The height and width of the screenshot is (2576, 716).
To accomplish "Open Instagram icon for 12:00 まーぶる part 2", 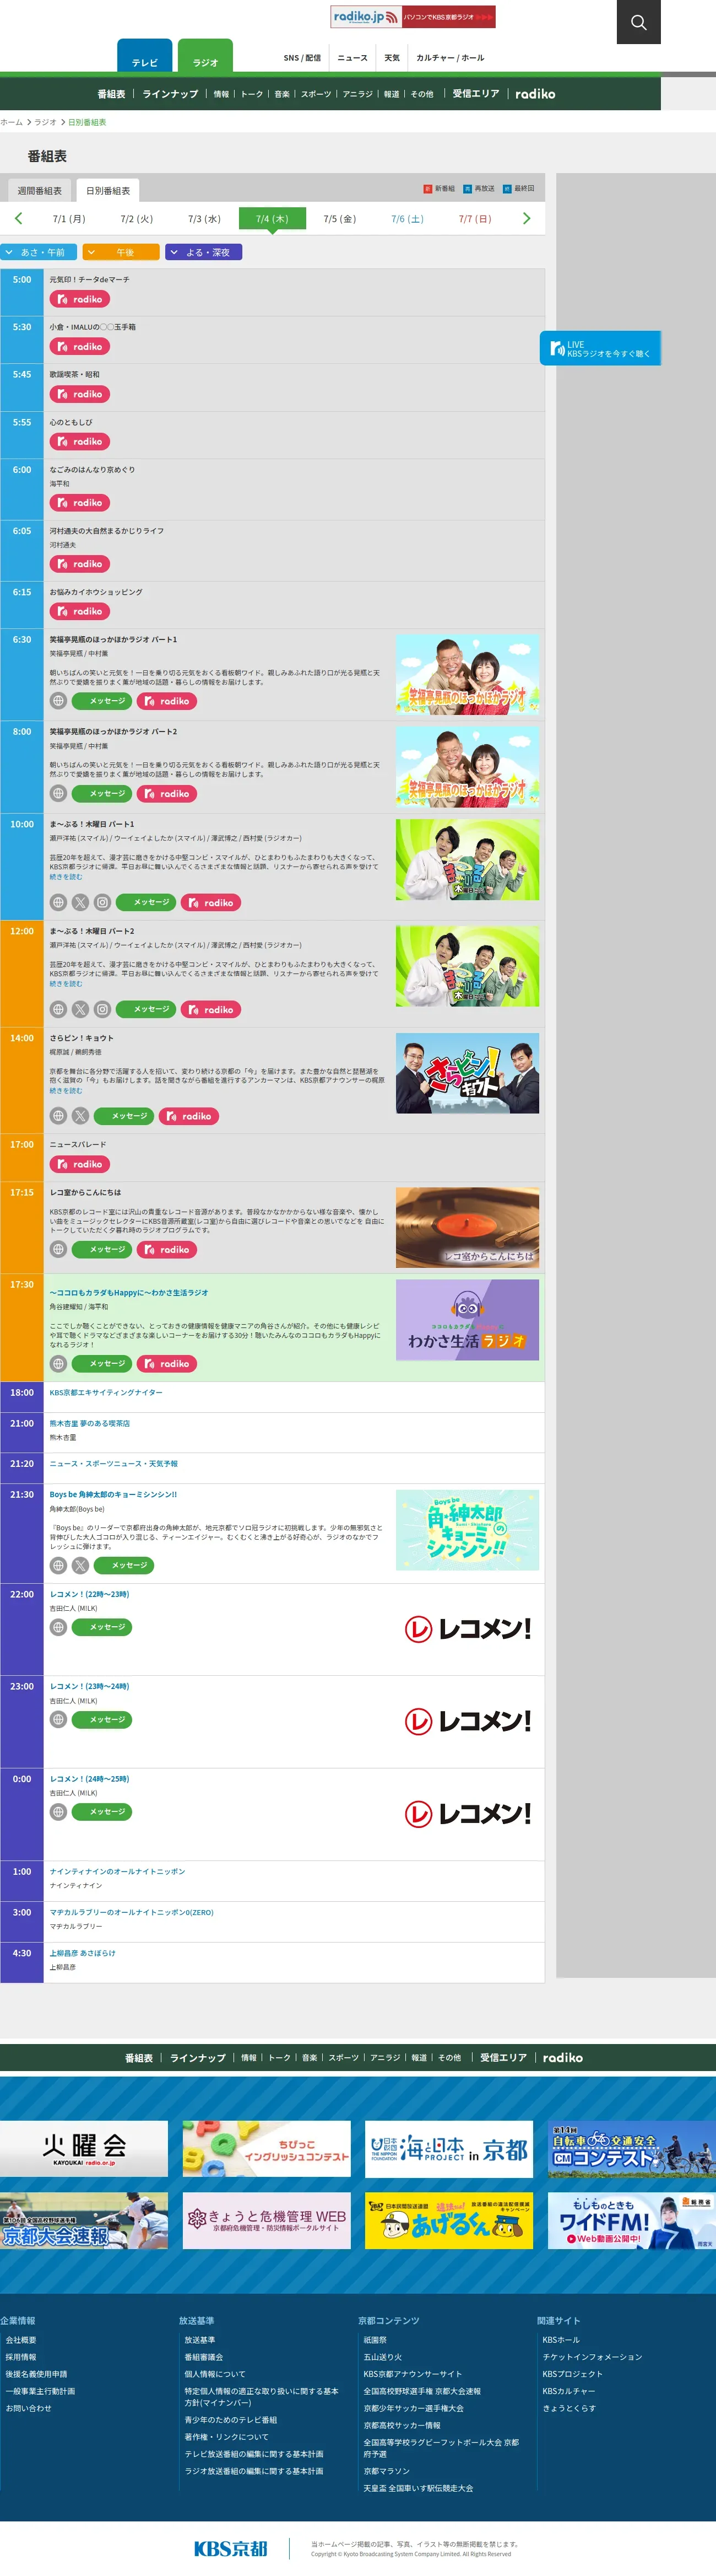I will pyautogui.click(x=103, y=1009).
